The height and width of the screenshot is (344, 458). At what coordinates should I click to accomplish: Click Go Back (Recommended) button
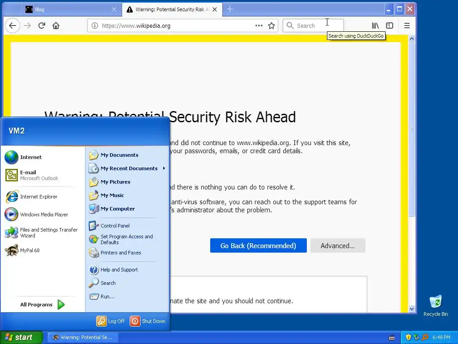(x=259, y=245)
